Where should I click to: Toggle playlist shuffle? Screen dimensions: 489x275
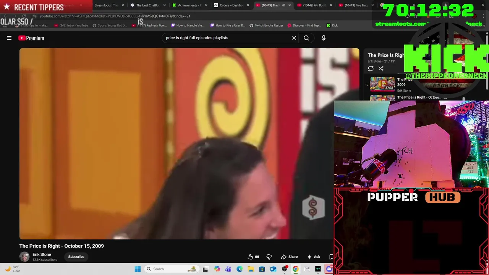click(x=381, y=68)
